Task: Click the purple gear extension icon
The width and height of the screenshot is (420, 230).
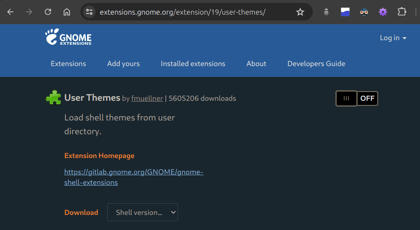Action: coord(383,12)
